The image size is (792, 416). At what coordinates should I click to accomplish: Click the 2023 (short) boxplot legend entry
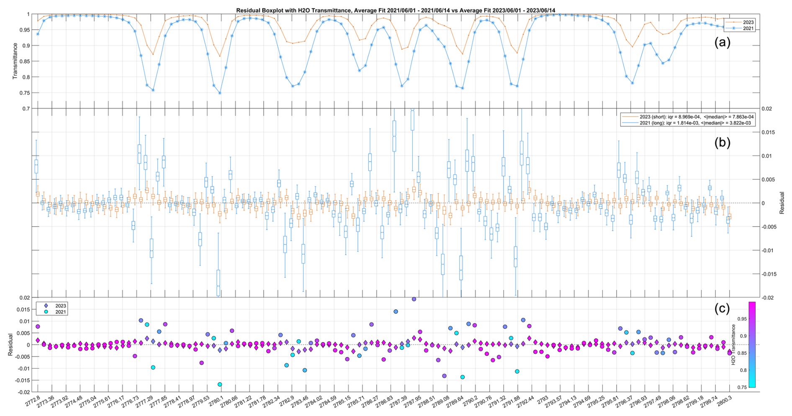[688, 116]
